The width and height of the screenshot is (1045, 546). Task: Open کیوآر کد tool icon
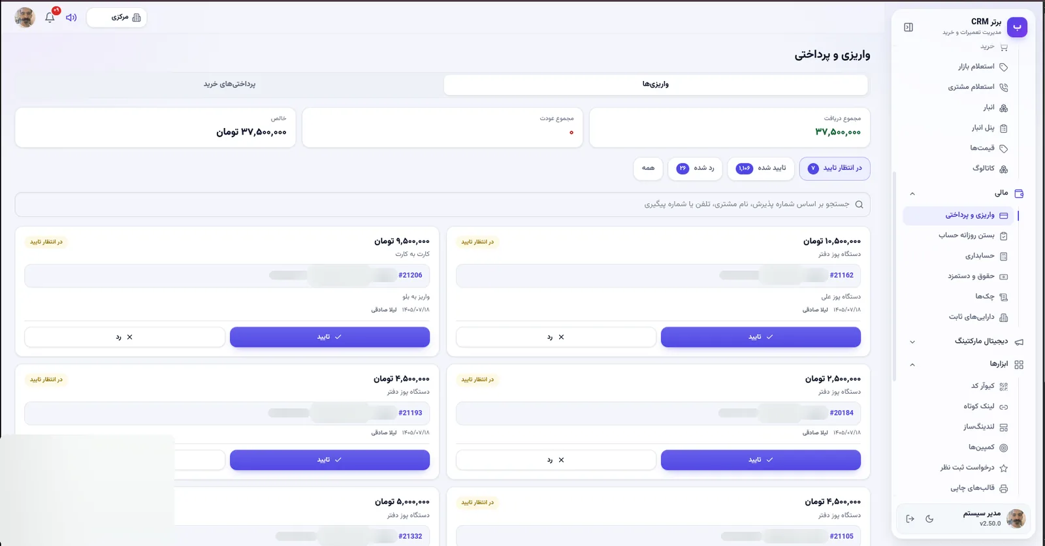pyautogui.click(x=1003, y=386)
